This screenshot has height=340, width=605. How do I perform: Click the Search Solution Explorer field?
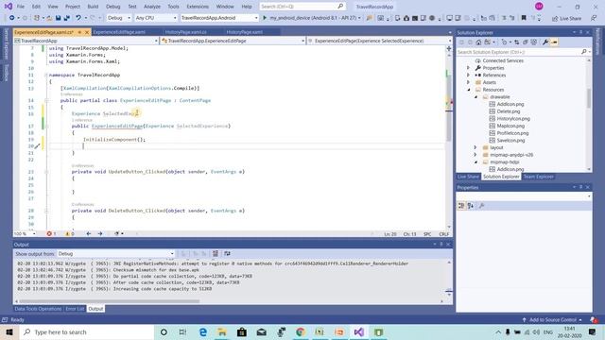(524, 52)
